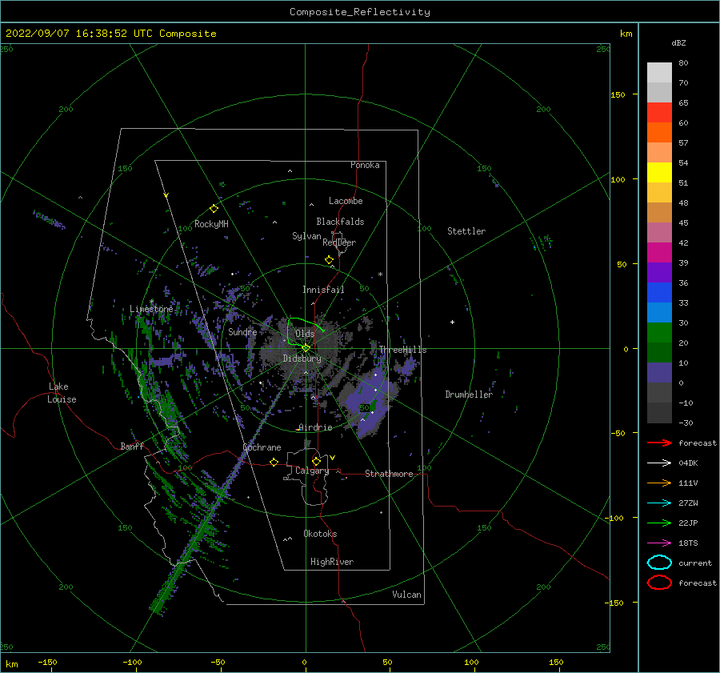Image resolution: width=720 pixels, height=673 pixels.
Task: Click the dBZ heading above color scale
Action: click(678, 42)
